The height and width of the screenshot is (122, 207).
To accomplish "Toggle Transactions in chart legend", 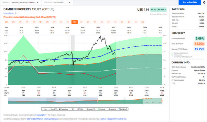I will (63, 109).
